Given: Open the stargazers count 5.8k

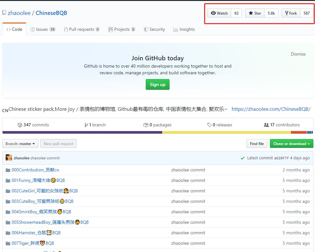Looking at the screenshot, I should click(x=271, y=13).
